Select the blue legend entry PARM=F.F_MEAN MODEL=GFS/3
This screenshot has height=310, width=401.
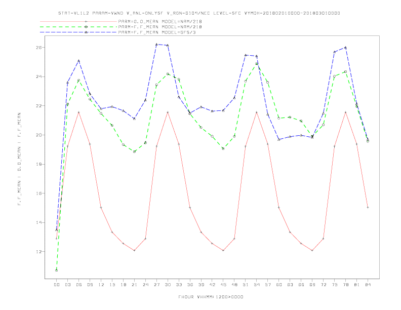(x=157, y=32)
